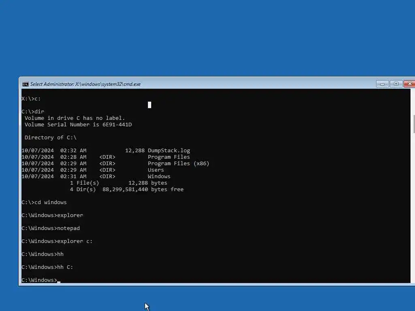Minimize the Administrator cmd.exe window
The width and height of the screenshot is (415, 311).
[383, 84]
